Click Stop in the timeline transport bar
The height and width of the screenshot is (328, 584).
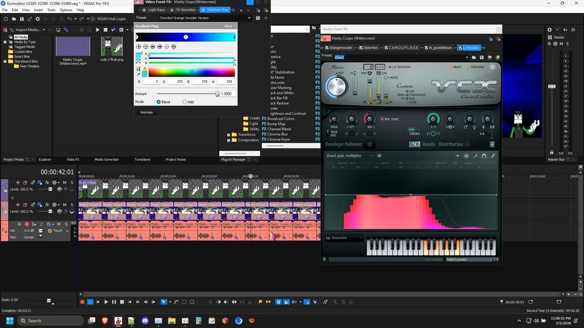(x=122, y=302)
